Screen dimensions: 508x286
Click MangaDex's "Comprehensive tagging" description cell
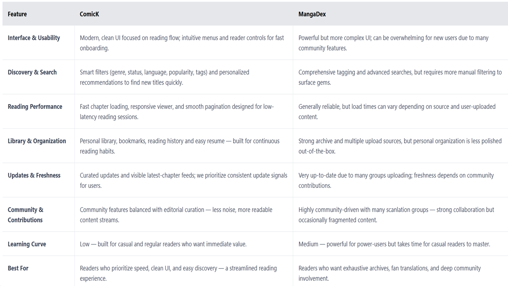coord(400,77)
